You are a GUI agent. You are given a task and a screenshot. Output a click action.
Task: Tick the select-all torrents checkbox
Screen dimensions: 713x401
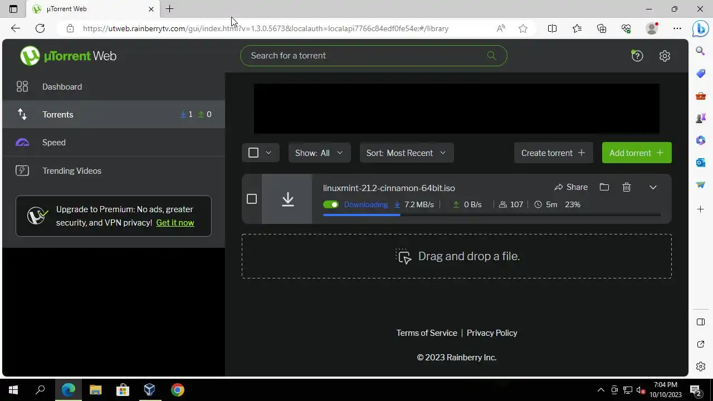click(x=253, y=153)
